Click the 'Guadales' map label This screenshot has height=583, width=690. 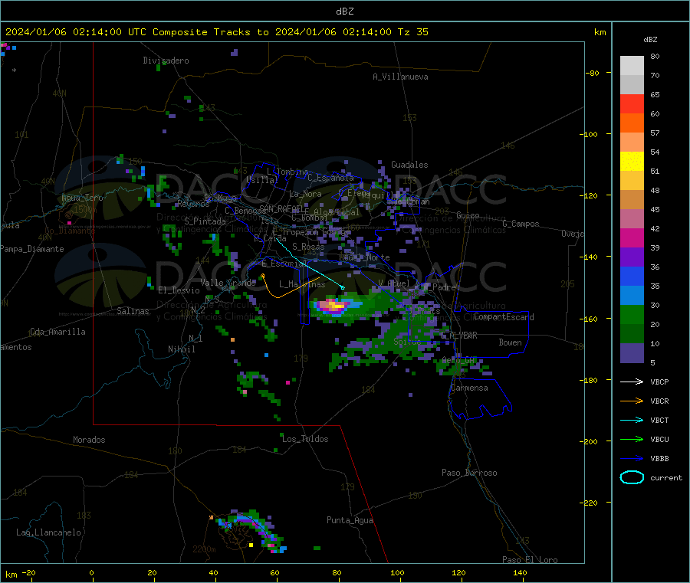coord(409,165)
